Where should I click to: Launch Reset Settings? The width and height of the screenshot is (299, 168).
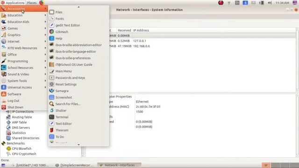point(78,84)
